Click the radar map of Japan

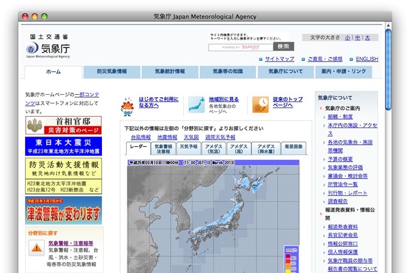pyautogui.click(x=213, y=216)
